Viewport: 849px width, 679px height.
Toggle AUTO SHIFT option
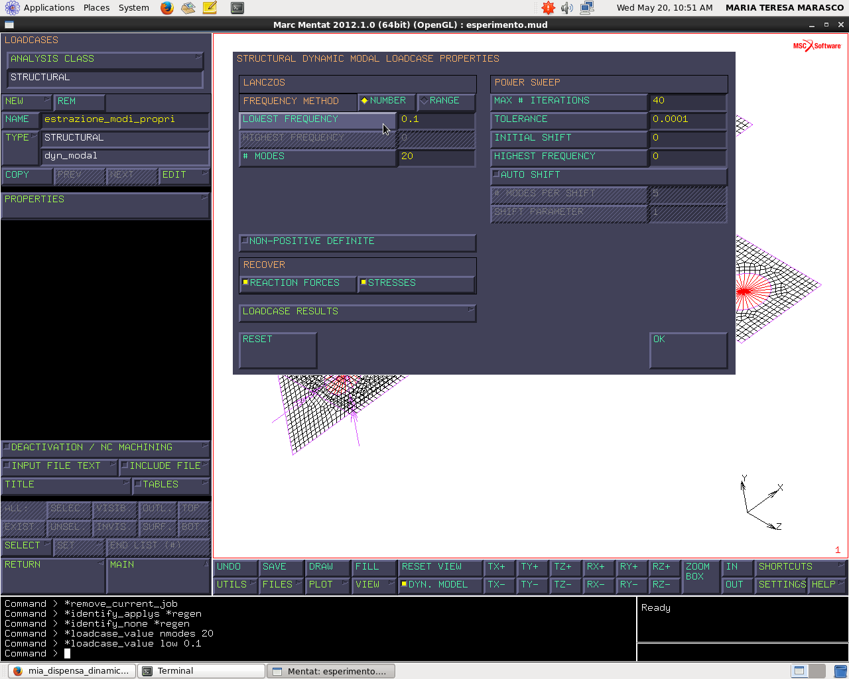point(608,176)
